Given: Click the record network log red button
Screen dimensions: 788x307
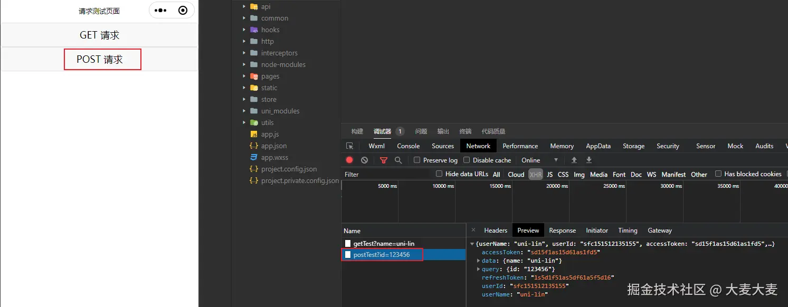Looking at the screenshot, I should pos(349,160).
